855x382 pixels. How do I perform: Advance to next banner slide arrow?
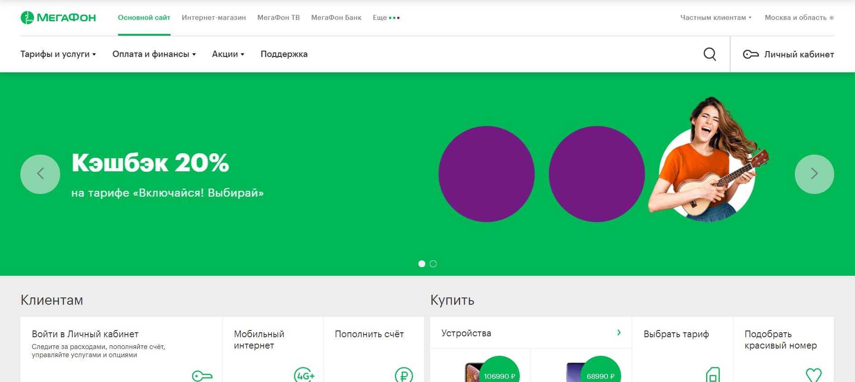pos(814,174)
